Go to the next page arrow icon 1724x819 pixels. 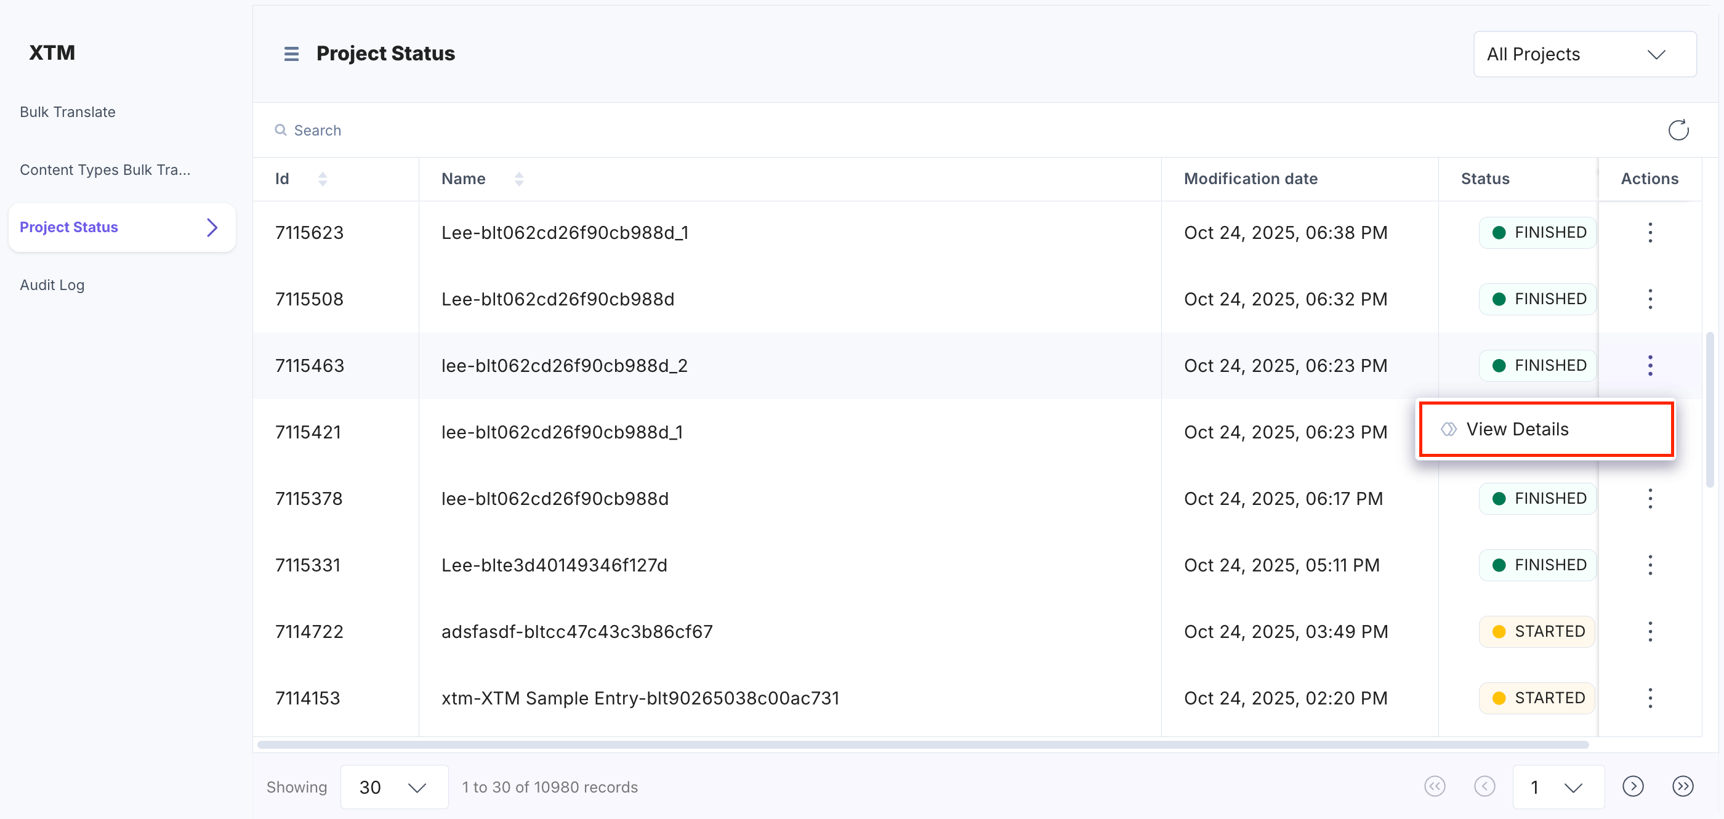tap(1633, 787)
